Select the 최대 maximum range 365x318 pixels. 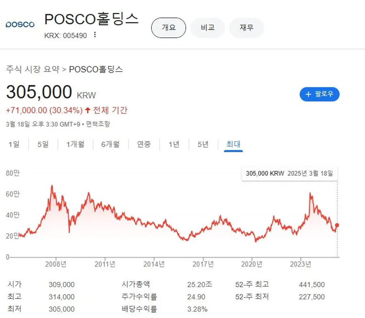(233, 144)
